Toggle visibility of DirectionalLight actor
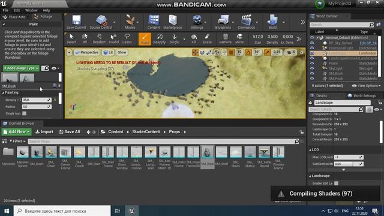This screenshot has height=216, width=384. click(x=312, y=48)
